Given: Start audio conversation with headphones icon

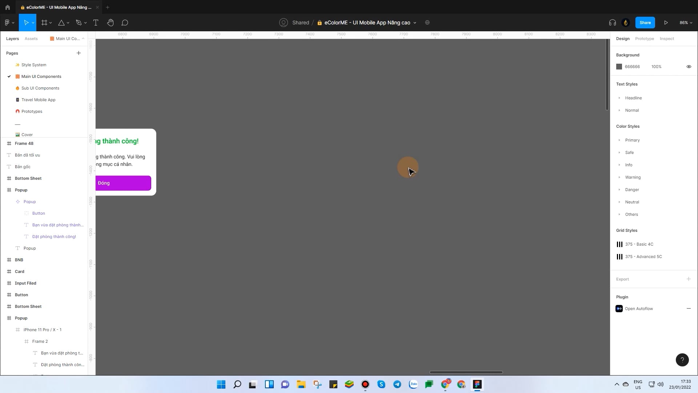Looking at the screenshot, I should coord(613,23).
